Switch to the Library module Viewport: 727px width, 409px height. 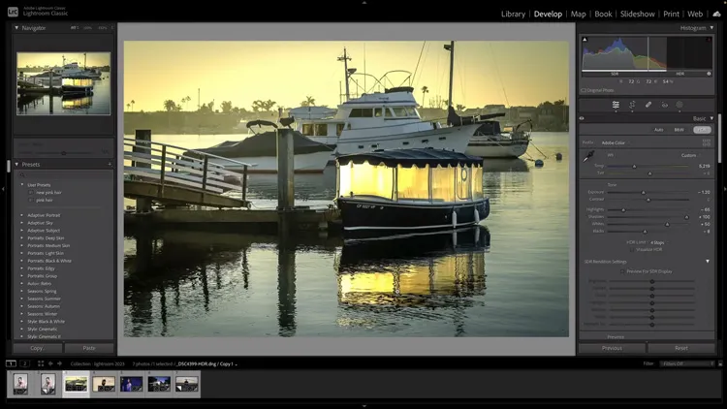pyautogui.click(x=513, y=14)
